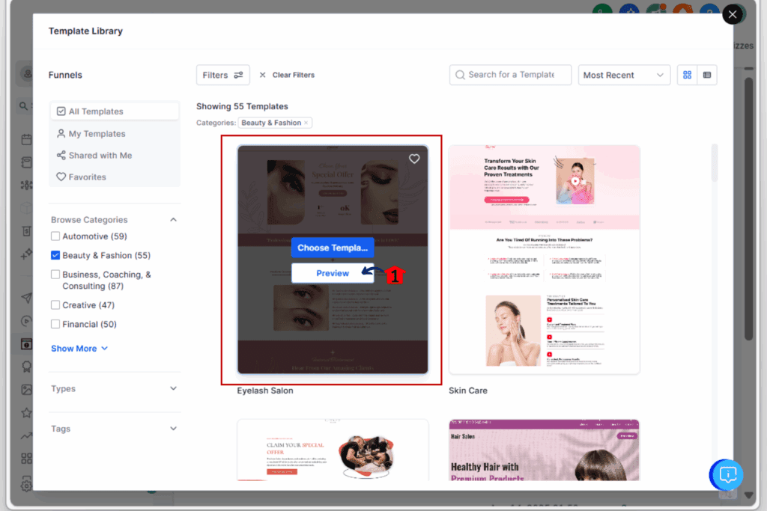Remove the Beauty & Fashion category tag
Screen dimensions: 767x511
pyautogui.click(x=306, y=123)
